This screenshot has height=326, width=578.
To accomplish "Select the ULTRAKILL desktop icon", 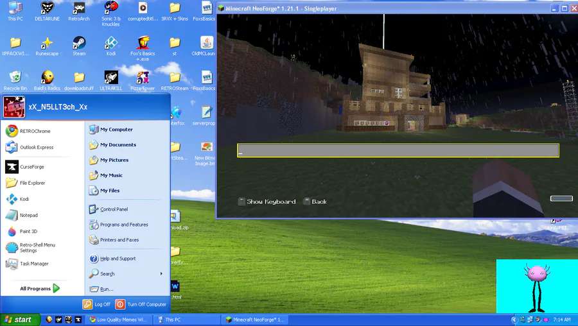I will (x=111, y=81).
